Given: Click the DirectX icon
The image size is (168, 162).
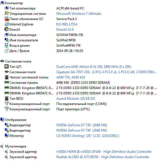Looking at the screenshot, I should tap(6, 29).
